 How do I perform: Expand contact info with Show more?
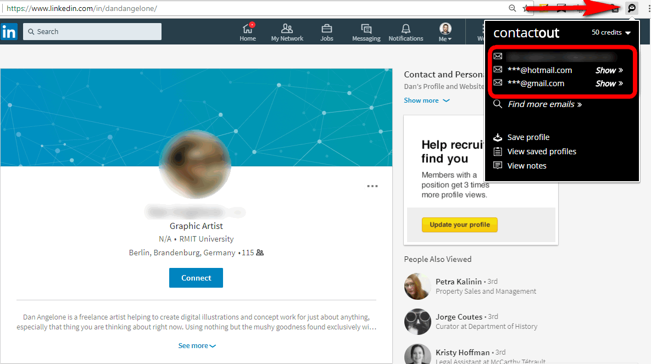click(x=427, y=100)
